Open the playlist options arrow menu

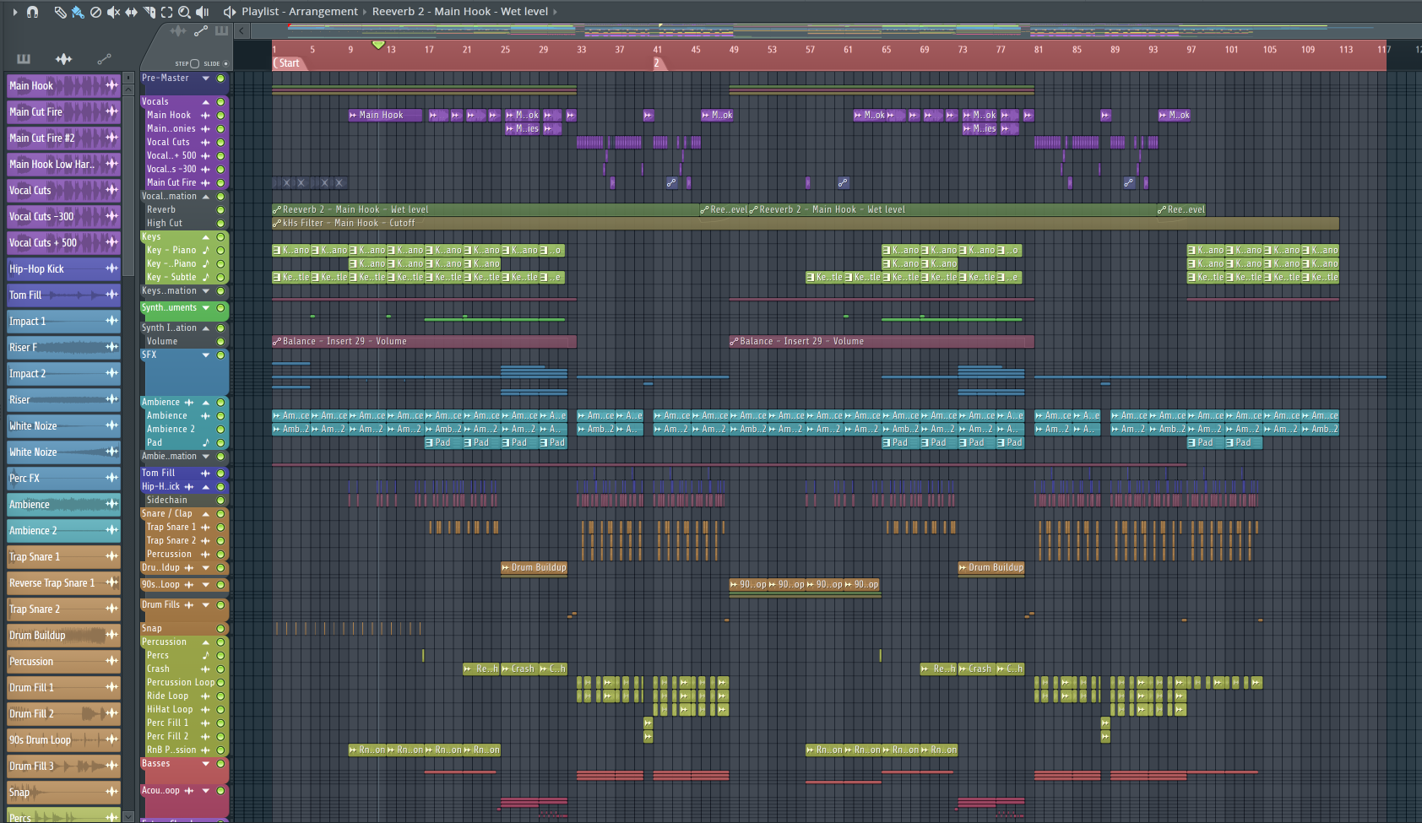pyautogui.click(x=14, y=12)
